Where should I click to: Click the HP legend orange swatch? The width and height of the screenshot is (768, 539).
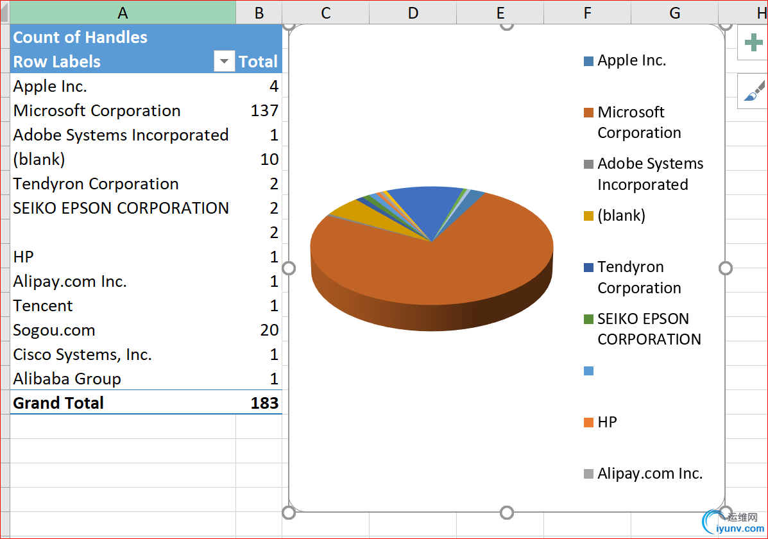click(x=589, y=422)
